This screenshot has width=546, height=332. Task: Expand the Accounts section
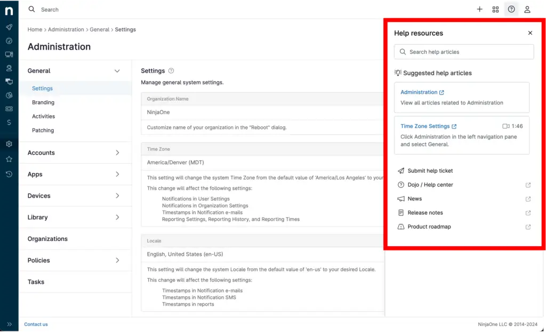point(117,152)
